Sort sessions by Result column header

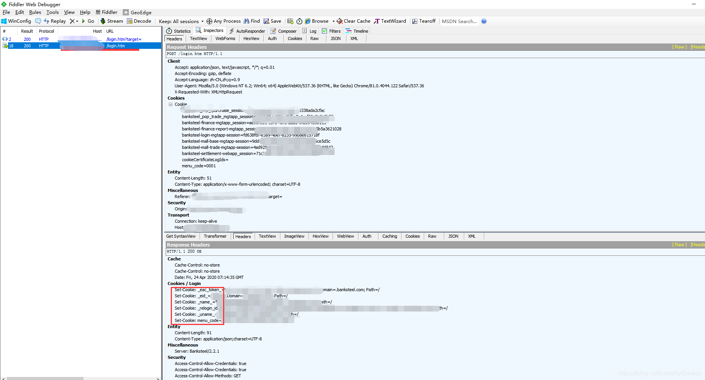point(27,31)
